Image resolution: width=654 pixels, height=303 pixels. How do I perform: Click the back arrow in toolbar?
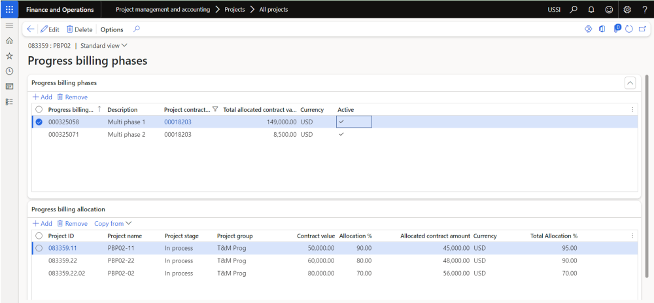coord(30,29)
